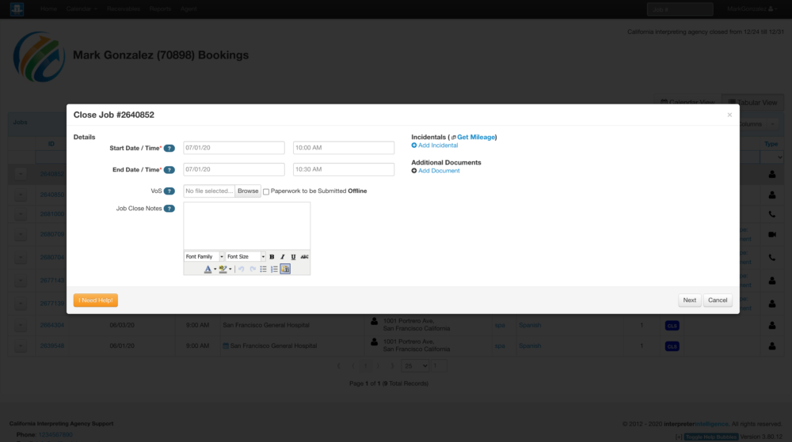The height and width of the screenshot is (442, 792).
Task: Click the phone type icon in row 2680704
Action: (771, 258)
